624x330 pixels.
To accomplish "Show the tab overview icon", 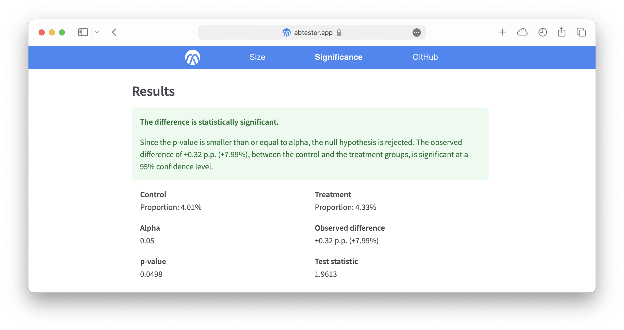I will [581, 32].
